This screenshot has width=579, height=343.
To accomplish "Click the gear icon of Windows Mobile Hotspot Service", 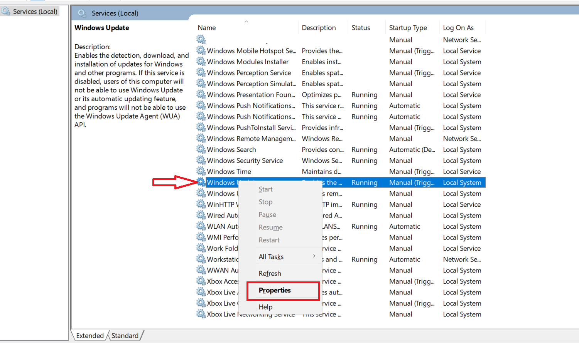I will pyautogui.click(x=201, y=50).
